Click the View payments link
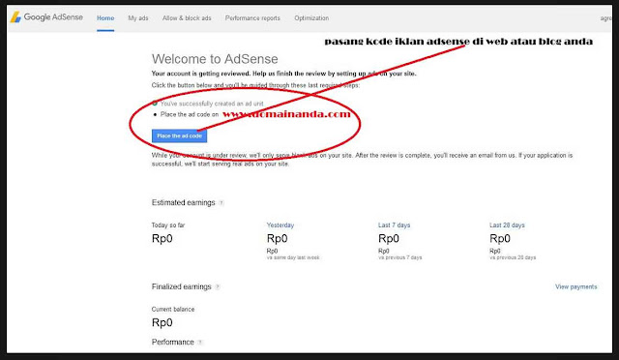 pyautogui.click(x=576, y=286)
